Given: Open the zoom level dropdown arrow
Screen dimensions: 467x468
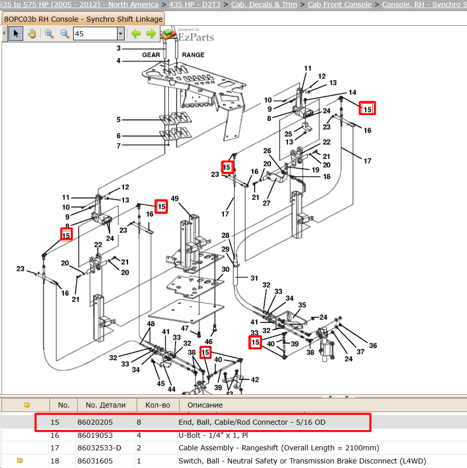Looking at the screenshot, I should [121, 33].
